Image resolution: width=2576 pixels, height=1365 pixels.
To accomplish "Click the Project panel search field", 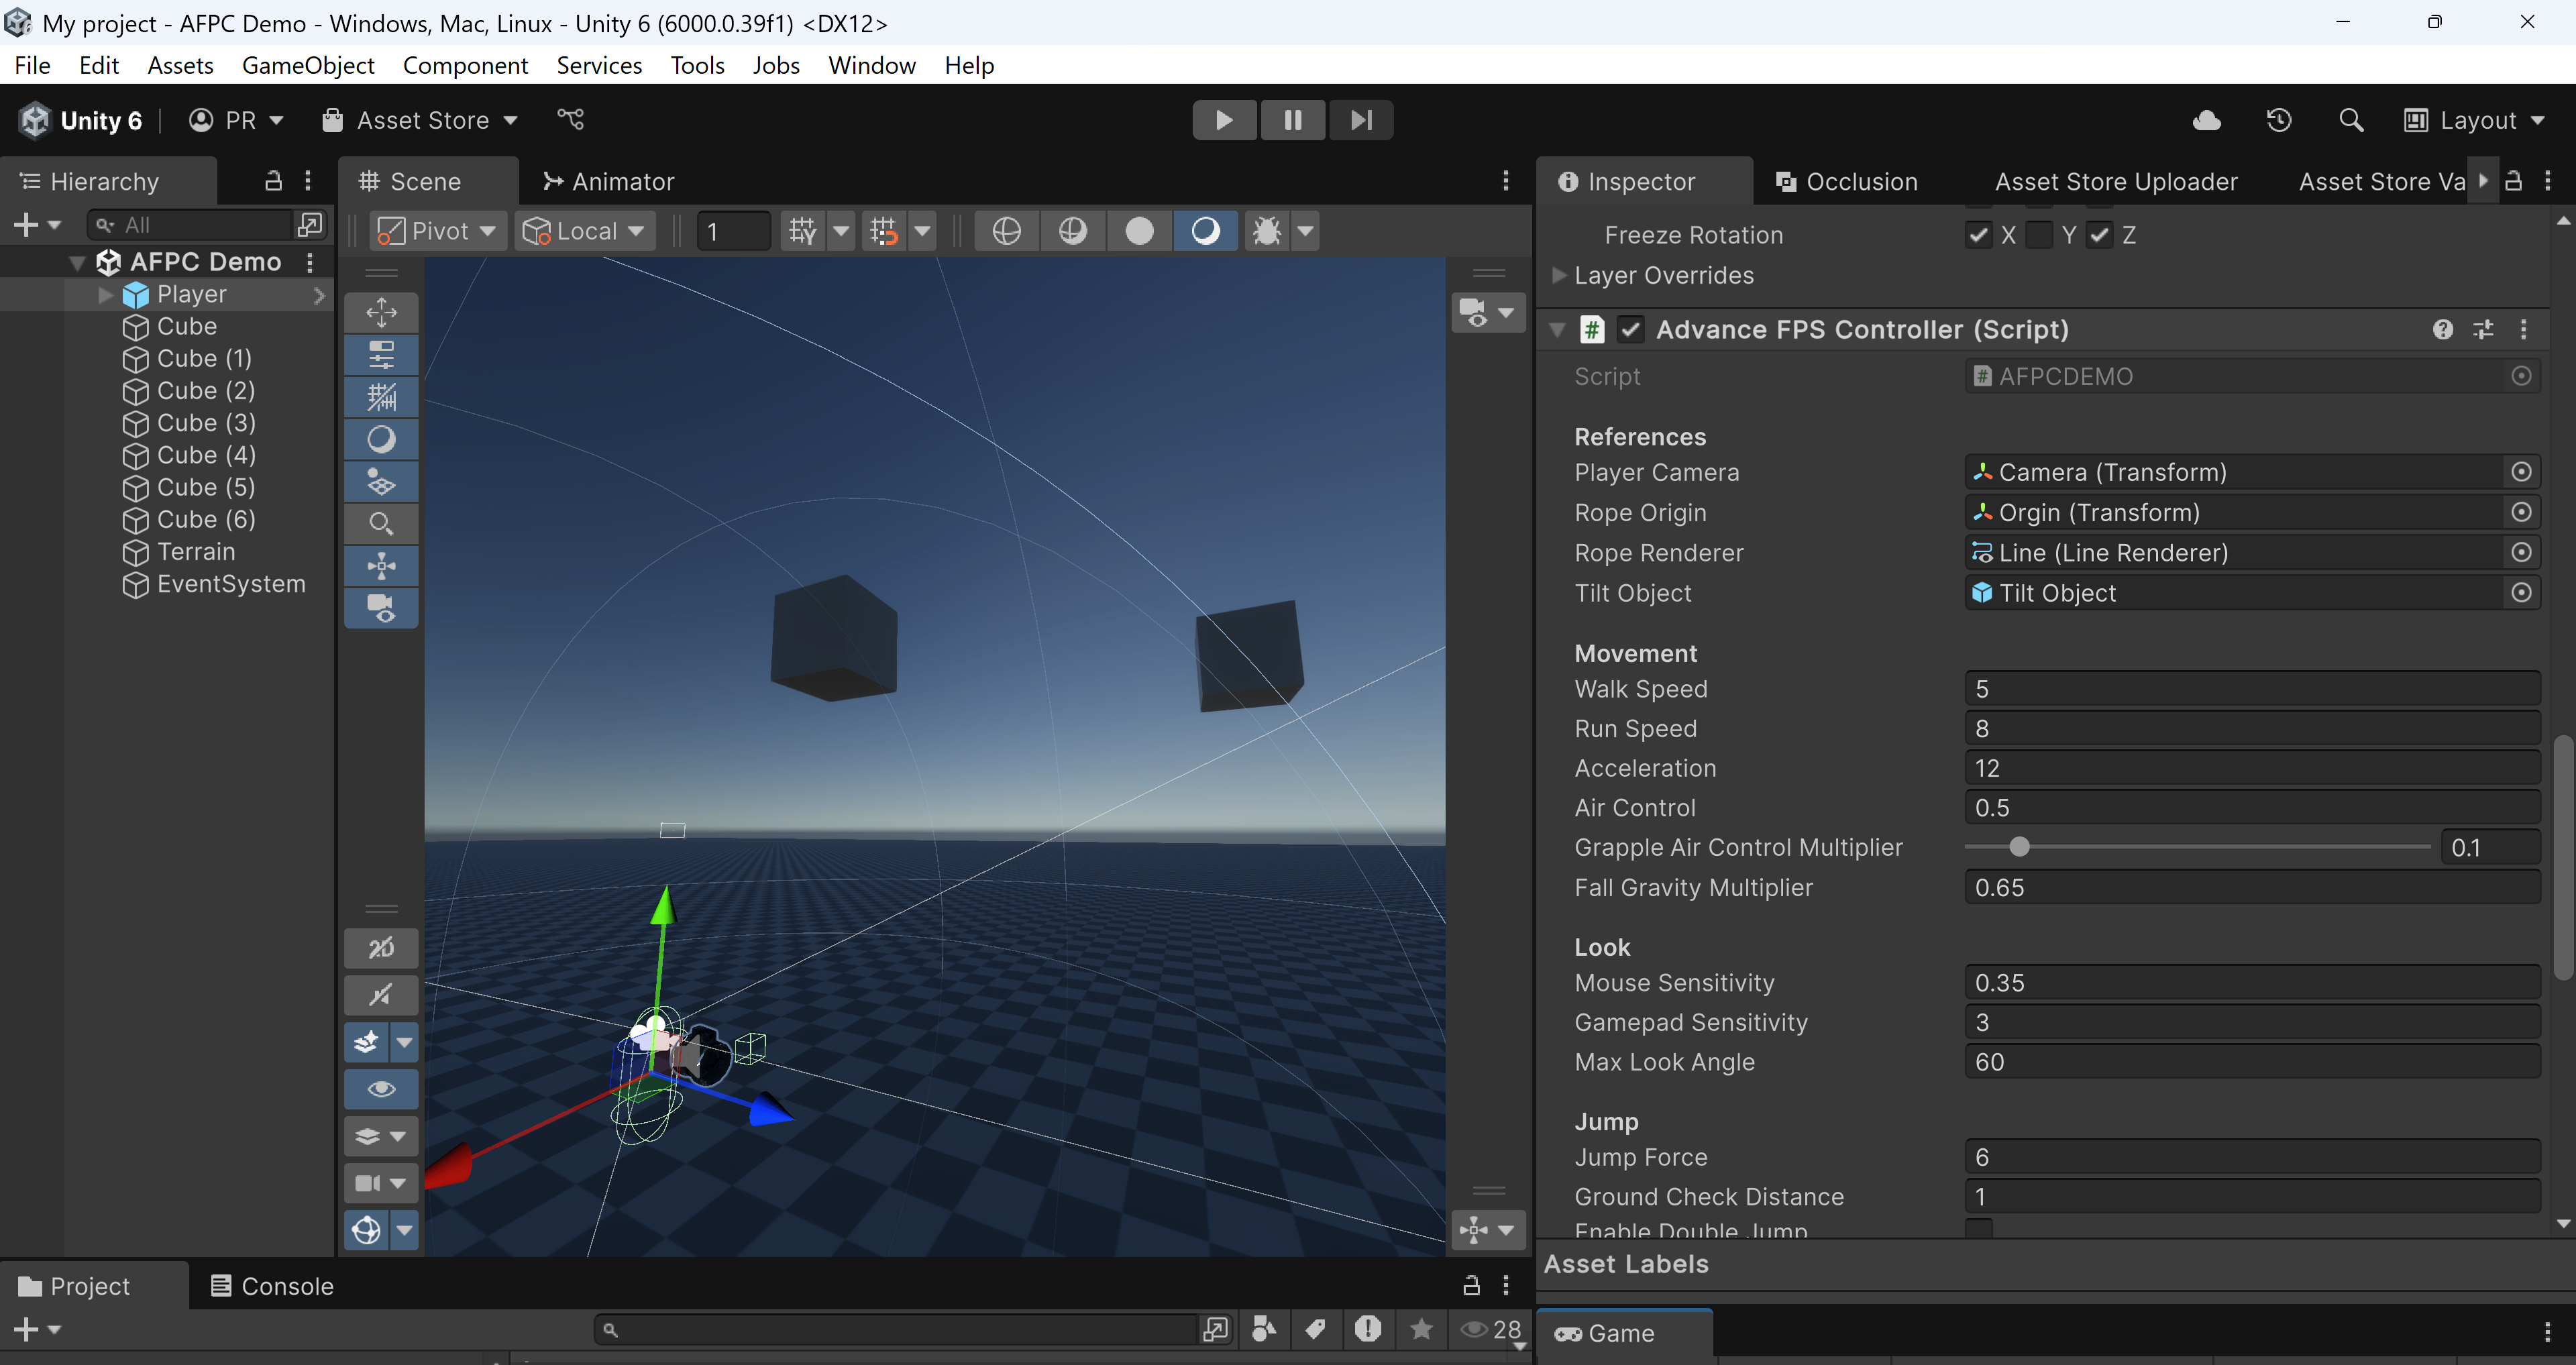I will (x=896, y=1329).
